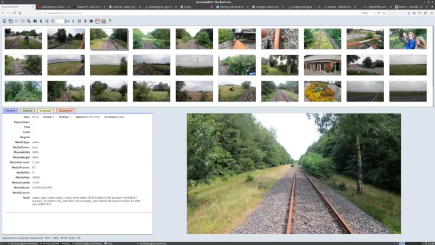Screen dimensions: 435x245
Task: Click the page number input field
Action: [x=59, y=21]
